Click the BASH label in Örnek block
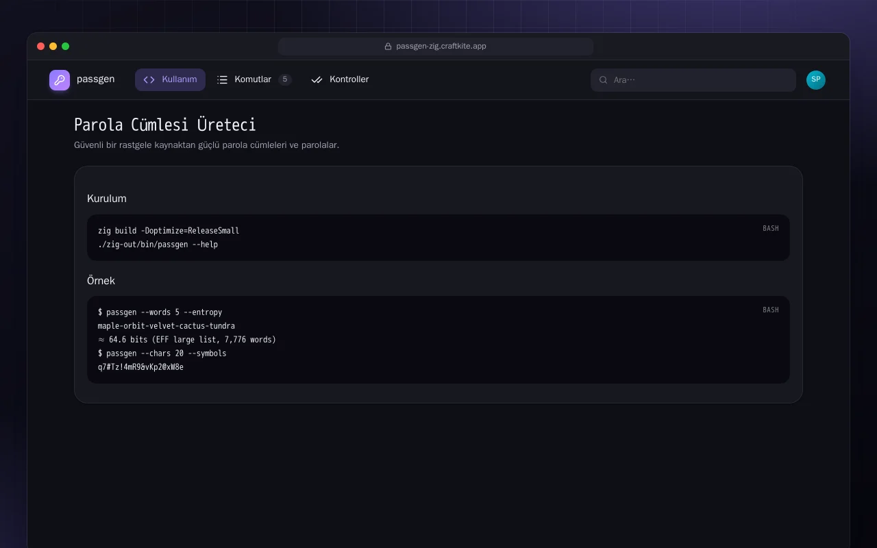This screenshot has height=548, width=877. (x=771, y=310)
